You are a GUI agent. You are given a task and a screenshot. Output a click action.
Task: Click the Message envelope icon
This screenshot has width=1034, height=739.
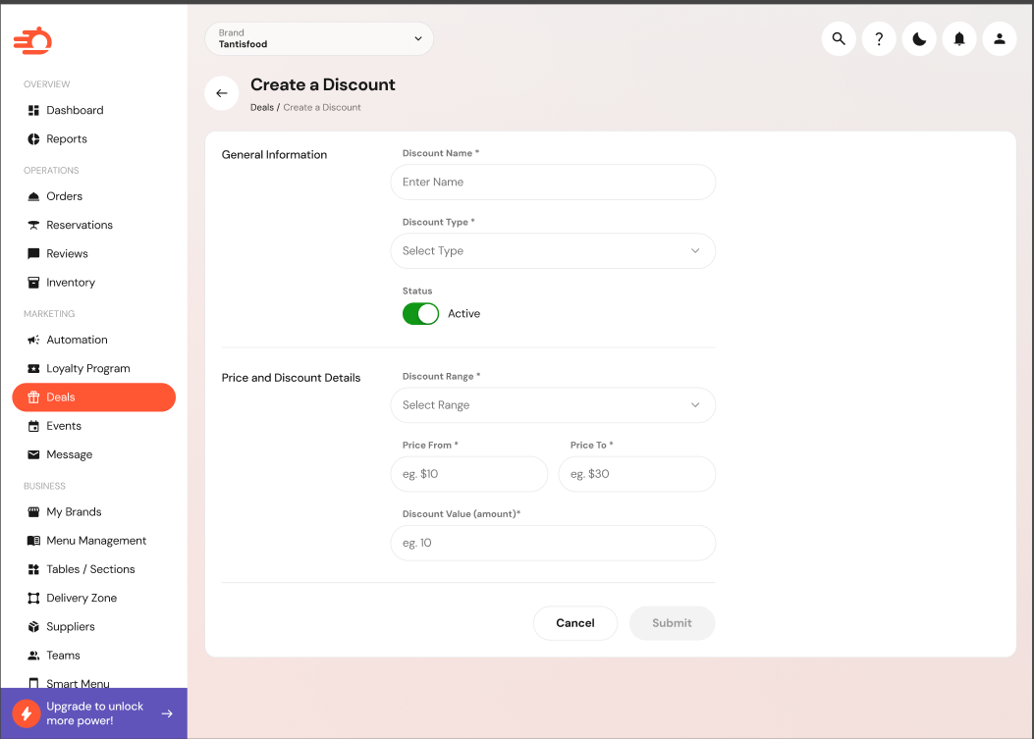tap(33, 454)
